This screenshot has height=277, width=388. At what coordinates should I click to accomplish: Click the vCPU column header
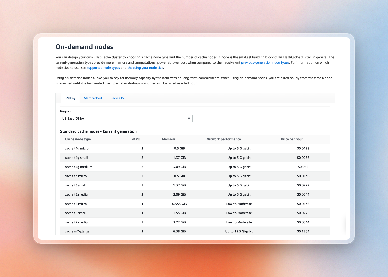(136, 139)
